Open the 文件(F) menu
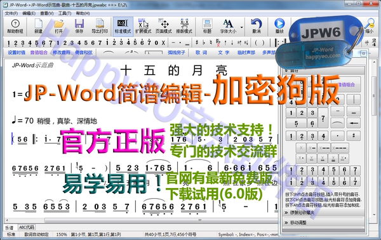 point(11,13)
